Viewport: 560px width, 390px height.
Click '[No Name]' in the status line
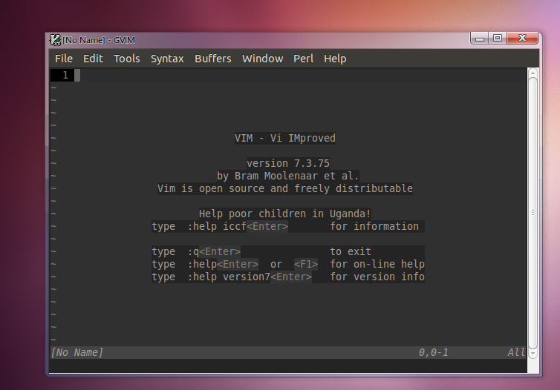tap(76, 353)
